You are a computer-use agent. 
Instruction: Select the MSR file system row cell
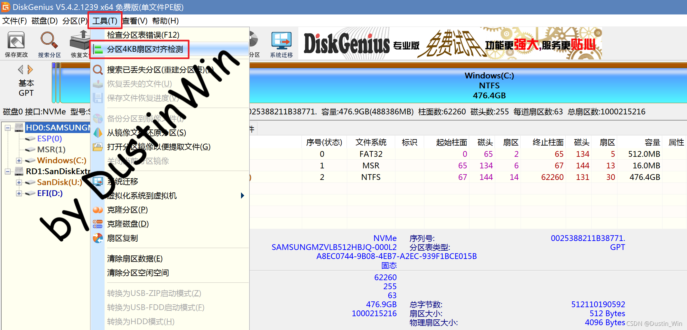[x=371, y=165]
